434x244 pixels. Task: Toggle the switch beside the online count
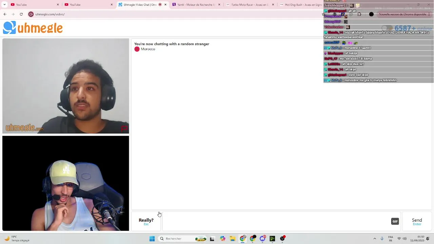tap(387, 28)
